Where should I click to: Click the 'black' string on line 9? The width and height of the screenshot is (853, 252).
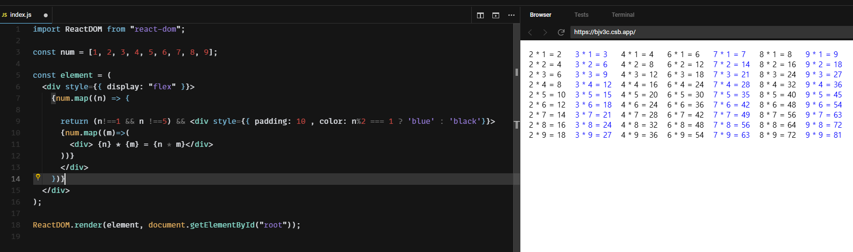(465, 121)
